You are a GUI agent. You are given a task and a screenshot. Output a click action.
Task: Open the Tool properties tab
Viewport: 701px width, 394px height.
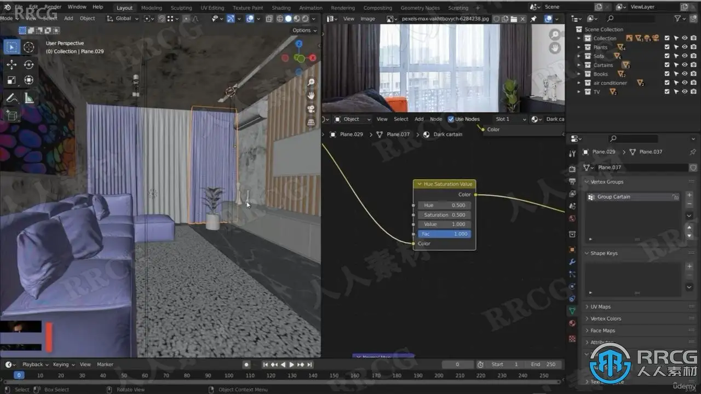pos(572,153)
